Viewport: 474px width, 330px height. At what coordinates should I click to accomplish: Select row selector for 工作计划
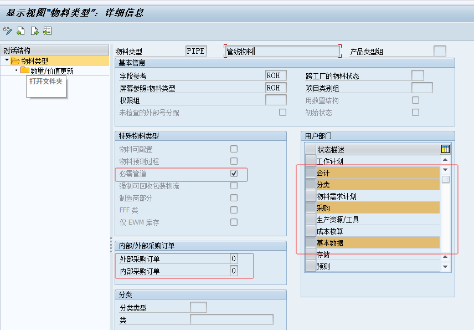coord(311,161)
